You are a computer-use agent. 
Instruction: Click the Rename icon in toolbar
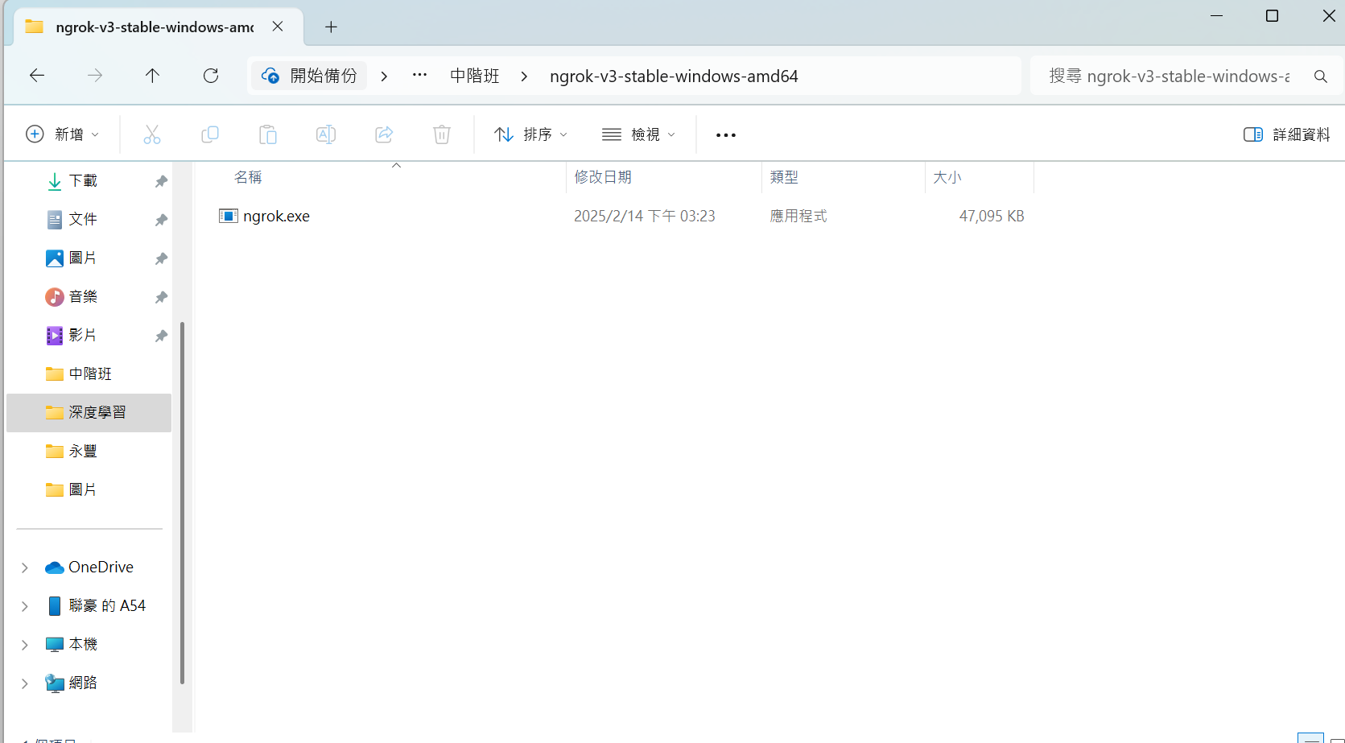325,134
